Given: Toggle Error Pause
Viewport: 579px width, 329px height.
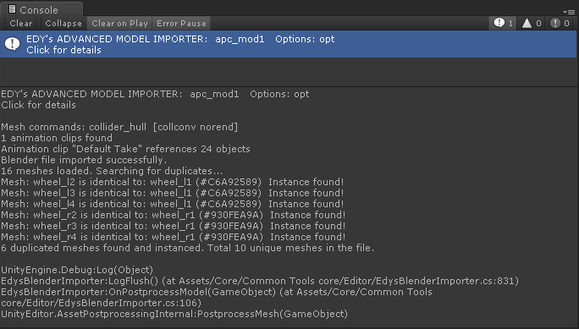Looking at the screenshot, I should pos(181,23).
